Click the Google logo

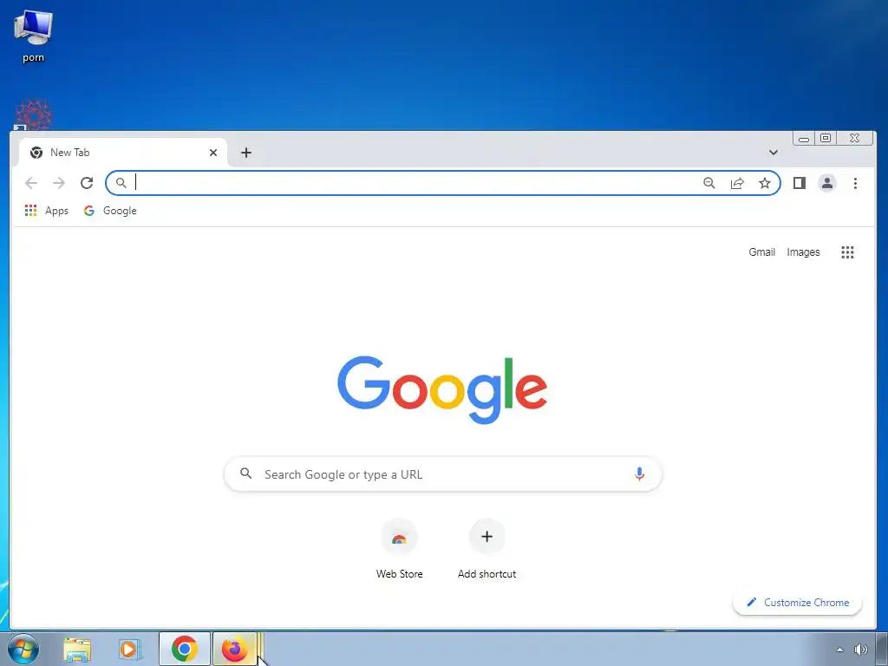pos(442,389)
